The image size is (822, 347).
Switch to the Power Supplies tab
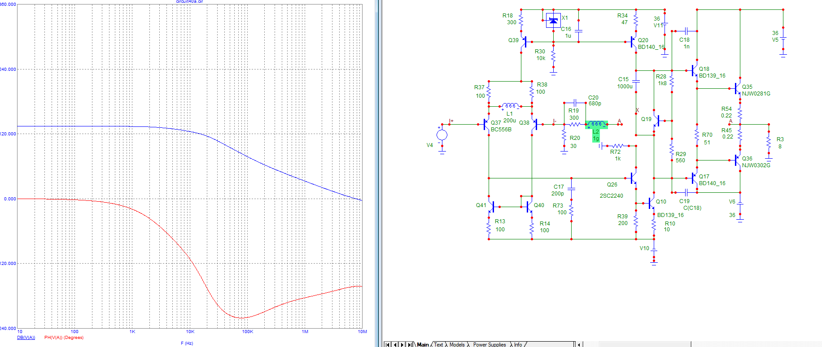[x=489, y=344]
